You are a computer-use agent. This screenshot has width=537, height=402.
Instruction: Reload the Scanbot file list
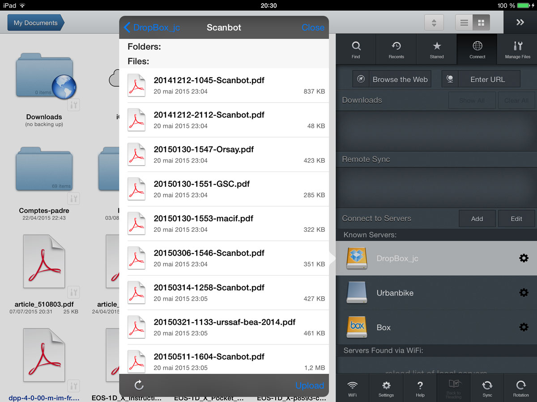(139, 385)
